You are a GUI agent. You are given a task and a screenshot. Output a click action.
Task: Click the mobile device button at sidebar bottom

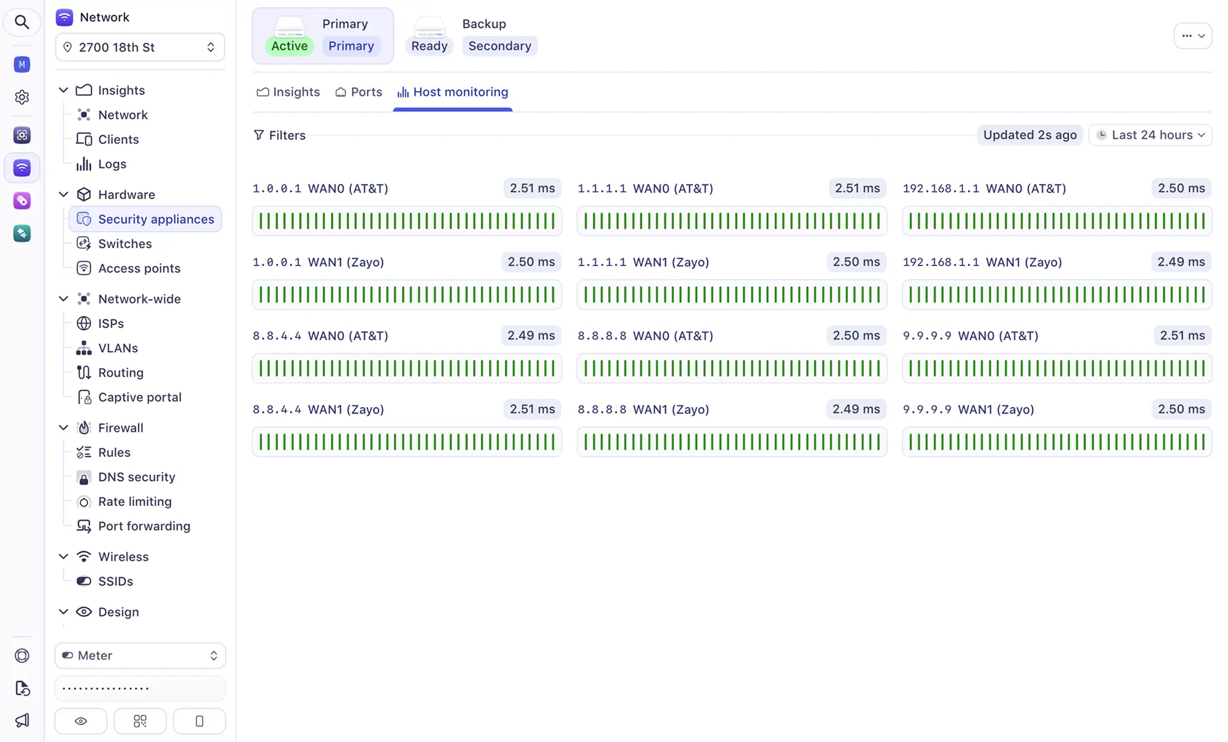pos(199,721)
